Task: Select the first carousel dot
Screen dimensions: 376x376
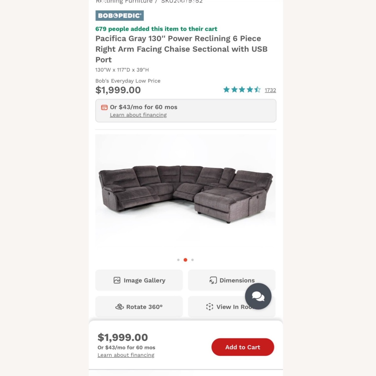Action: pos(178,260)
